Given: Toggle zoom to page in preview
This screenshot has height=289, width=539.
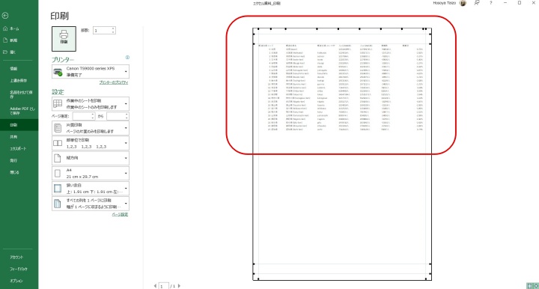Looking at the screenshot, I should 535,286.
